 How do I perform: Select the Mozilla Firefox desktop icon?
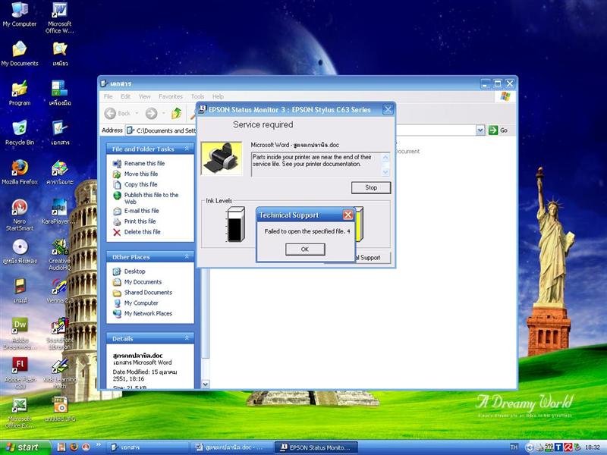coord(20,172)
